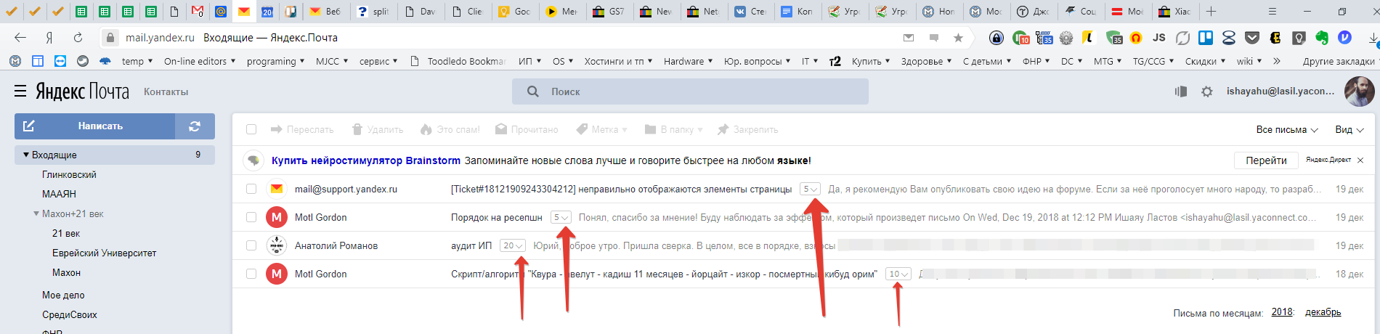The image size is (1380, 334).
Task: Click the red M avatar of Motl Gordon 'Порядок на ресепшн'
Action: [x=276, y=217]
